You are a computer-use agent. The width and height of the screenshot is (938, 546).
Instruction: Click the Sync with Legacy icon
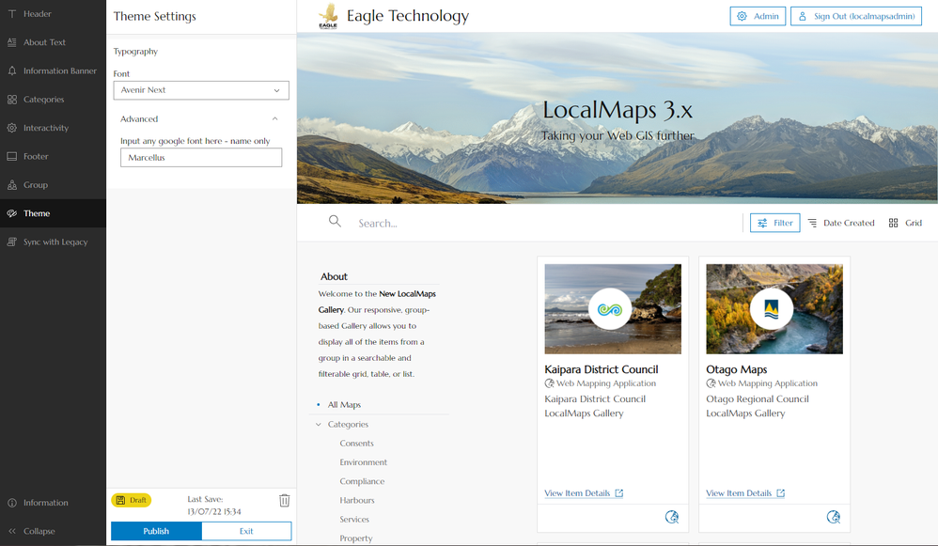pos(12,242)
